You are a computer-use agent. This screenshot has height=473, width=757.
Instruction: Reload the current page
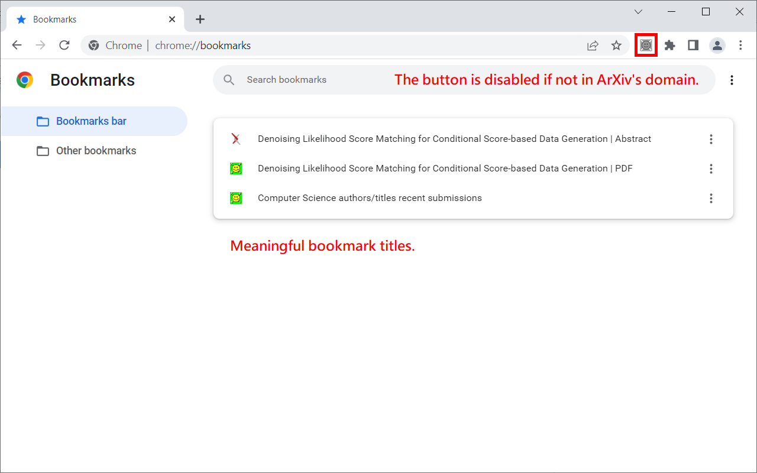pos(64,46)
